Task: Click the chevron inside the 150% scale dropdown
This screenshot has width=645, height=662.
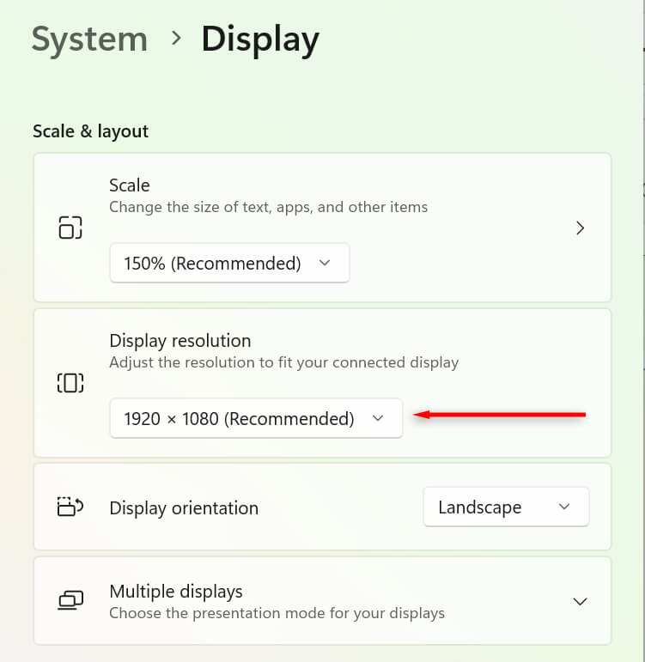Action: (x=324, y=263)
